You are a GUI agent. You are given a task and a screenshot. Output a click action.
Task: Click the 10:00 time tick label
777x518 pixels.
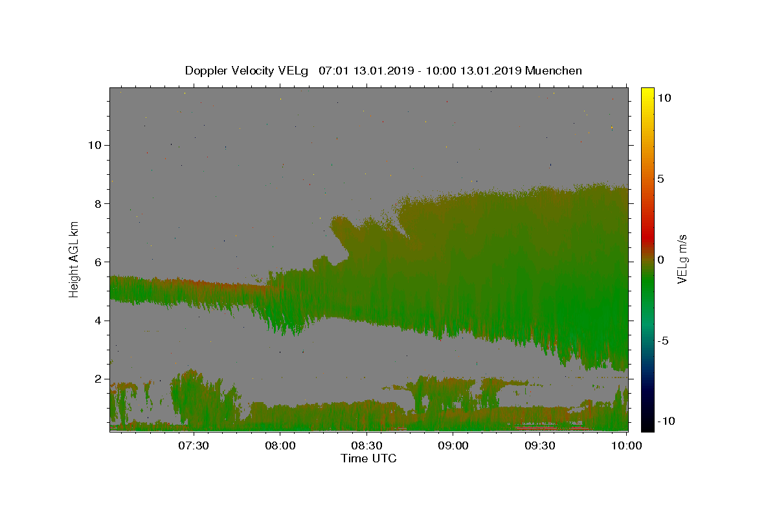pos(627,445)
